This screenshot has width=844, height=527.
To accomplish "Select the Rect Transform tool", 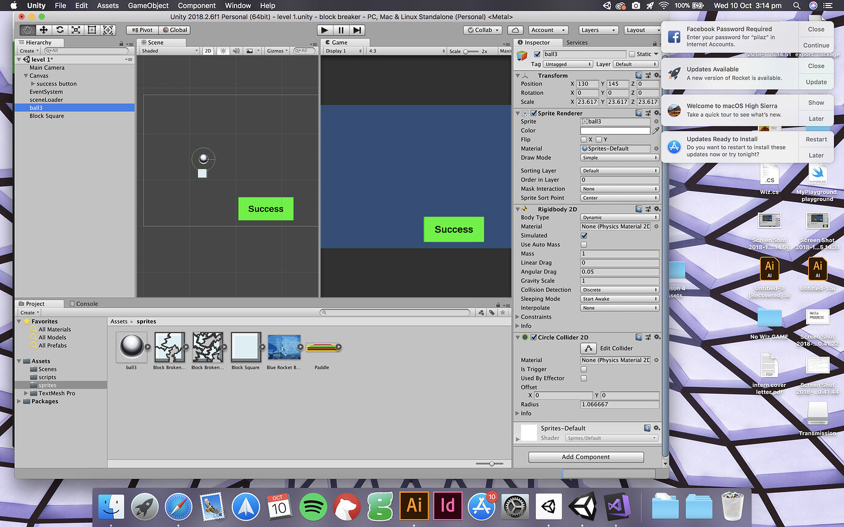I will (92, 30).
